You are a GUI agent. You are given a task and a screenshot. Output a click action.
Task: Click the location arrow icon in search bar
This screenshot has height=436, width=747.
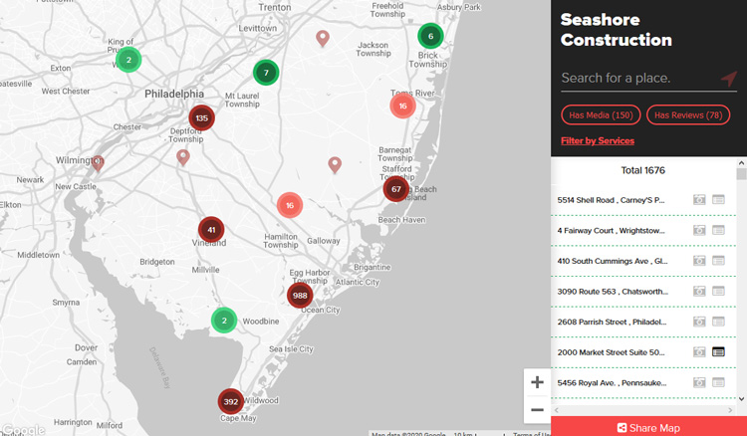point(728,78)
